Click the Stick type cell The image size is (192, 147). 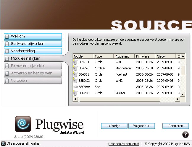click(98, 87)
